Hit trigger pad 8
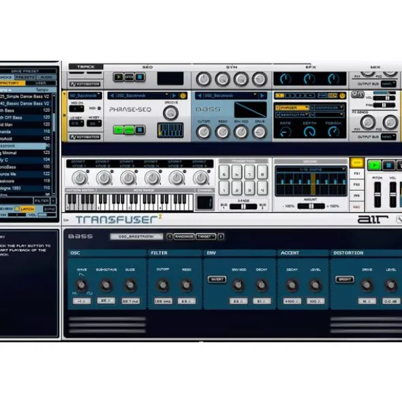This screenshot has width=402, height=403. (x=262, y=173)
